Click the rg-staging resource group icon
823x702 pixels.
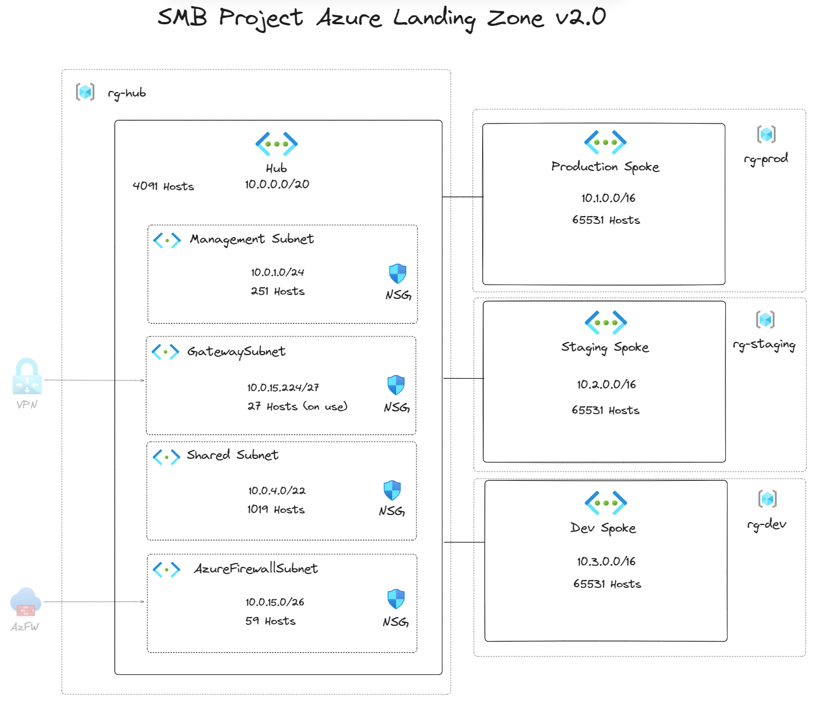point(766,319)
